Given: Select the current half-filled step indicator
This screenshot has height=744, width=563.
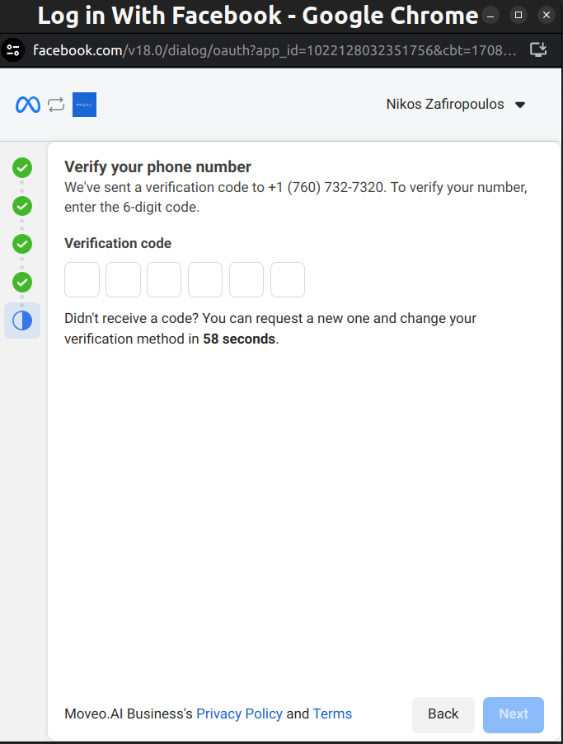Looking at the screenshot, I should coord(22,321).
